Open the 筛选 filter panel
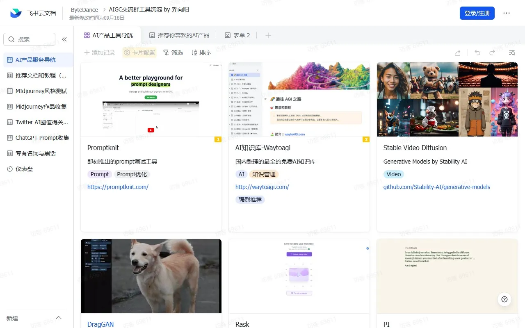525x328 pixels. point(173,52)
